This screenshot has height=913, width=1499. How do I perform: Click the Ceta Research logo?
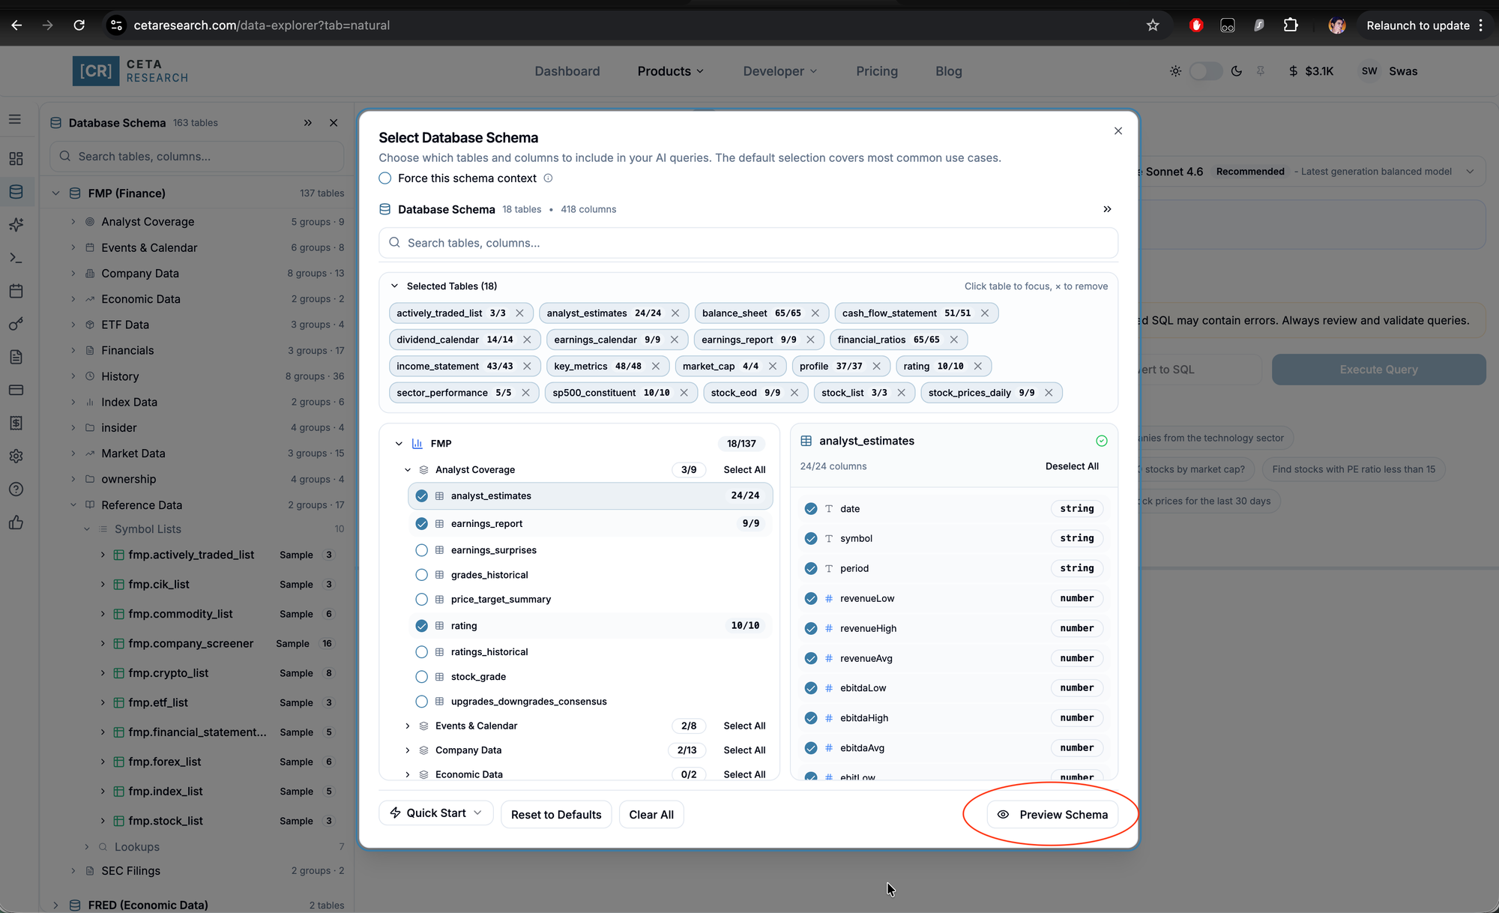[130, 71]
